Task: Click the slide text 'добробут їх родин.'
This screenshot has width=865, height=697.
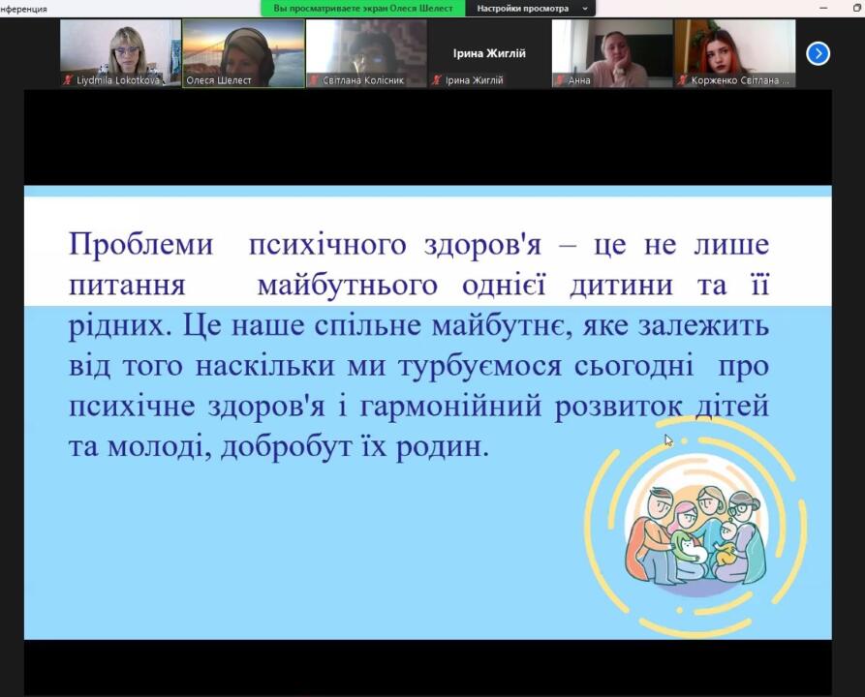Action: [x=355, y=446]
